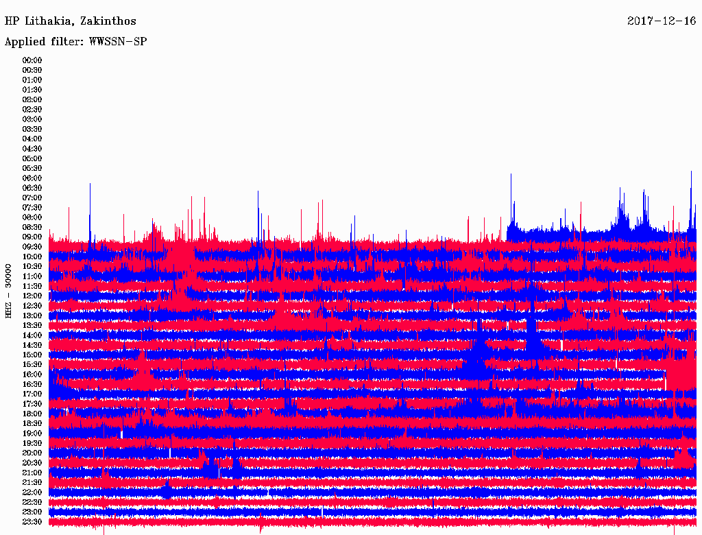The image size is (702, 535).
Task: Select the 05:00 time label
Action: coord(32,158)
